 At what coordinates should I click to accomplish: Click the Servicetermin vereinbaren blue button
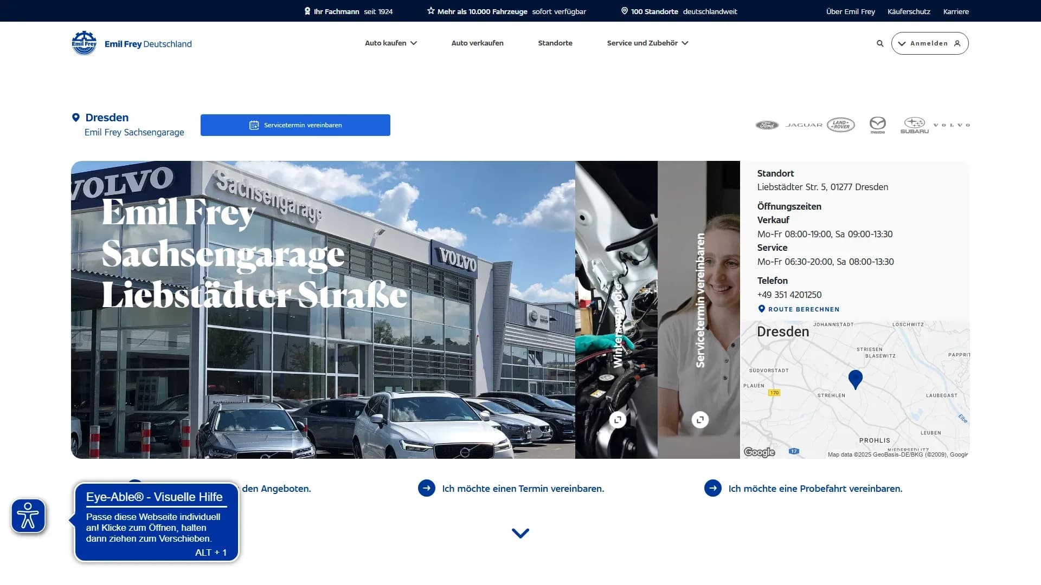click(x=295, y=125)
